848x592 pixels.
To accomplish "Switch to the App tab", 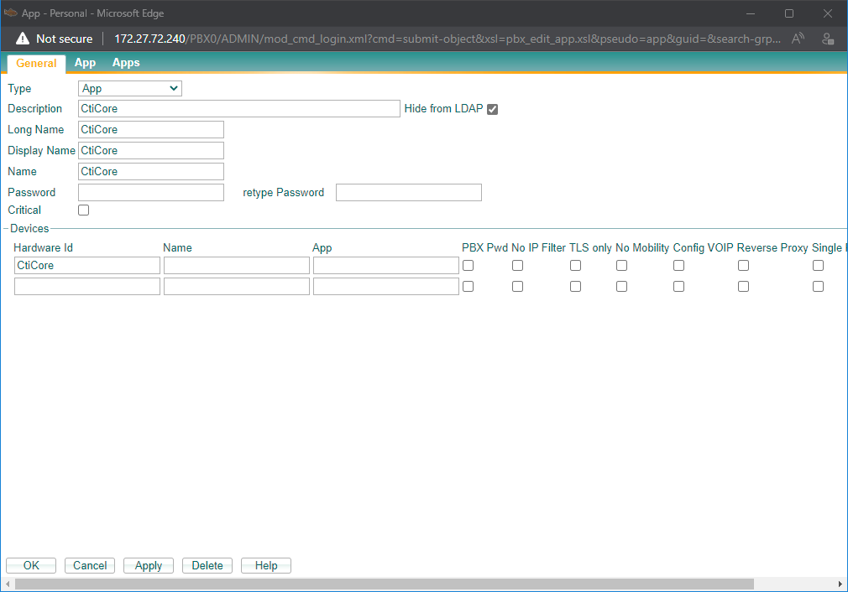I will click(85, 63).
